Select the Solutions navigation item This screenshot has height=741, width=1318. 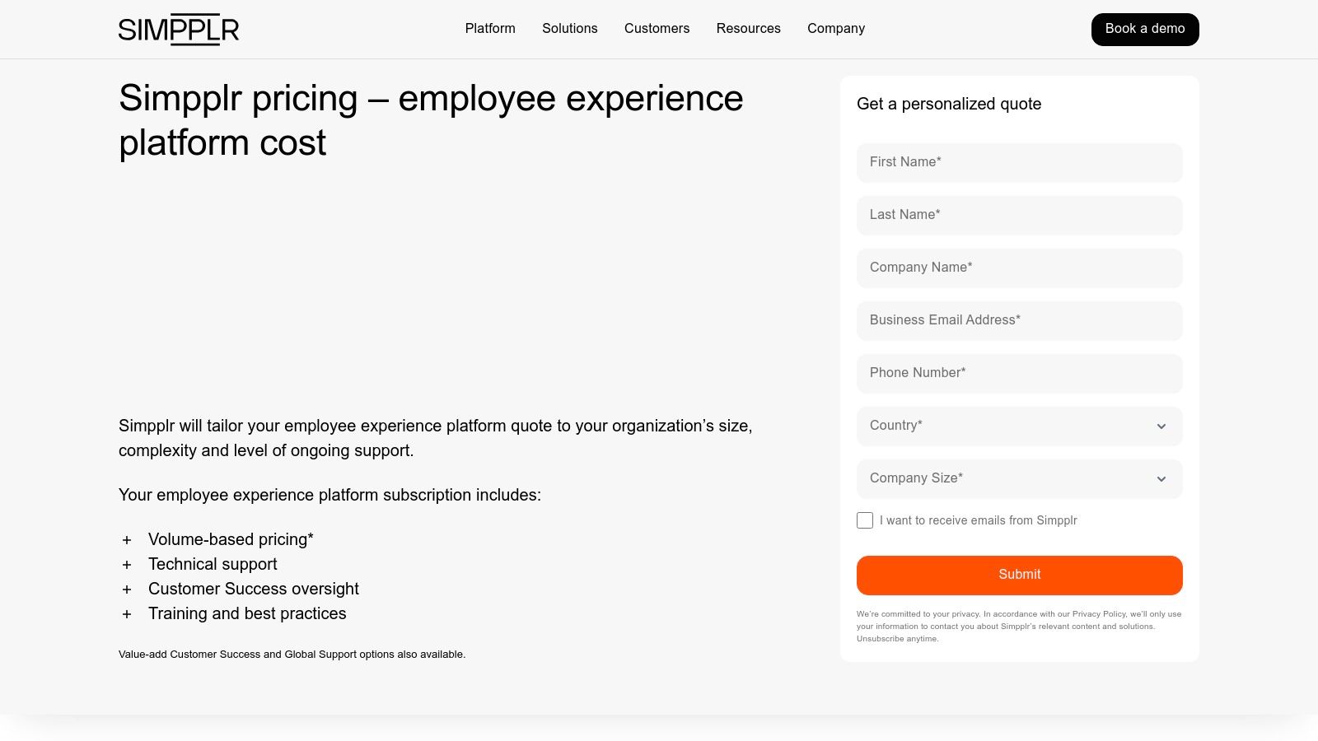pyautogui.click(x=569, y=28)
